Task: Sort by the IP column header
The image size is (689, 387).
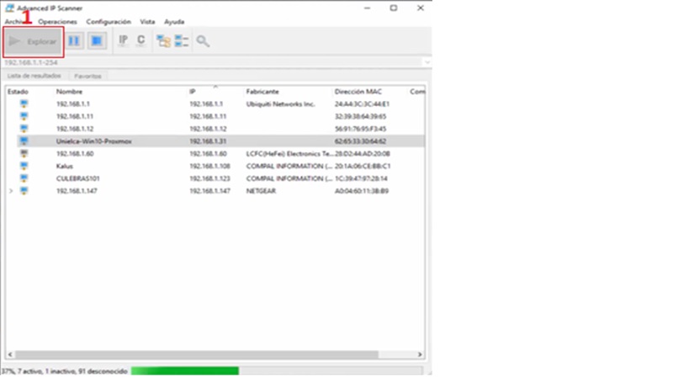Action: point(192,92)
